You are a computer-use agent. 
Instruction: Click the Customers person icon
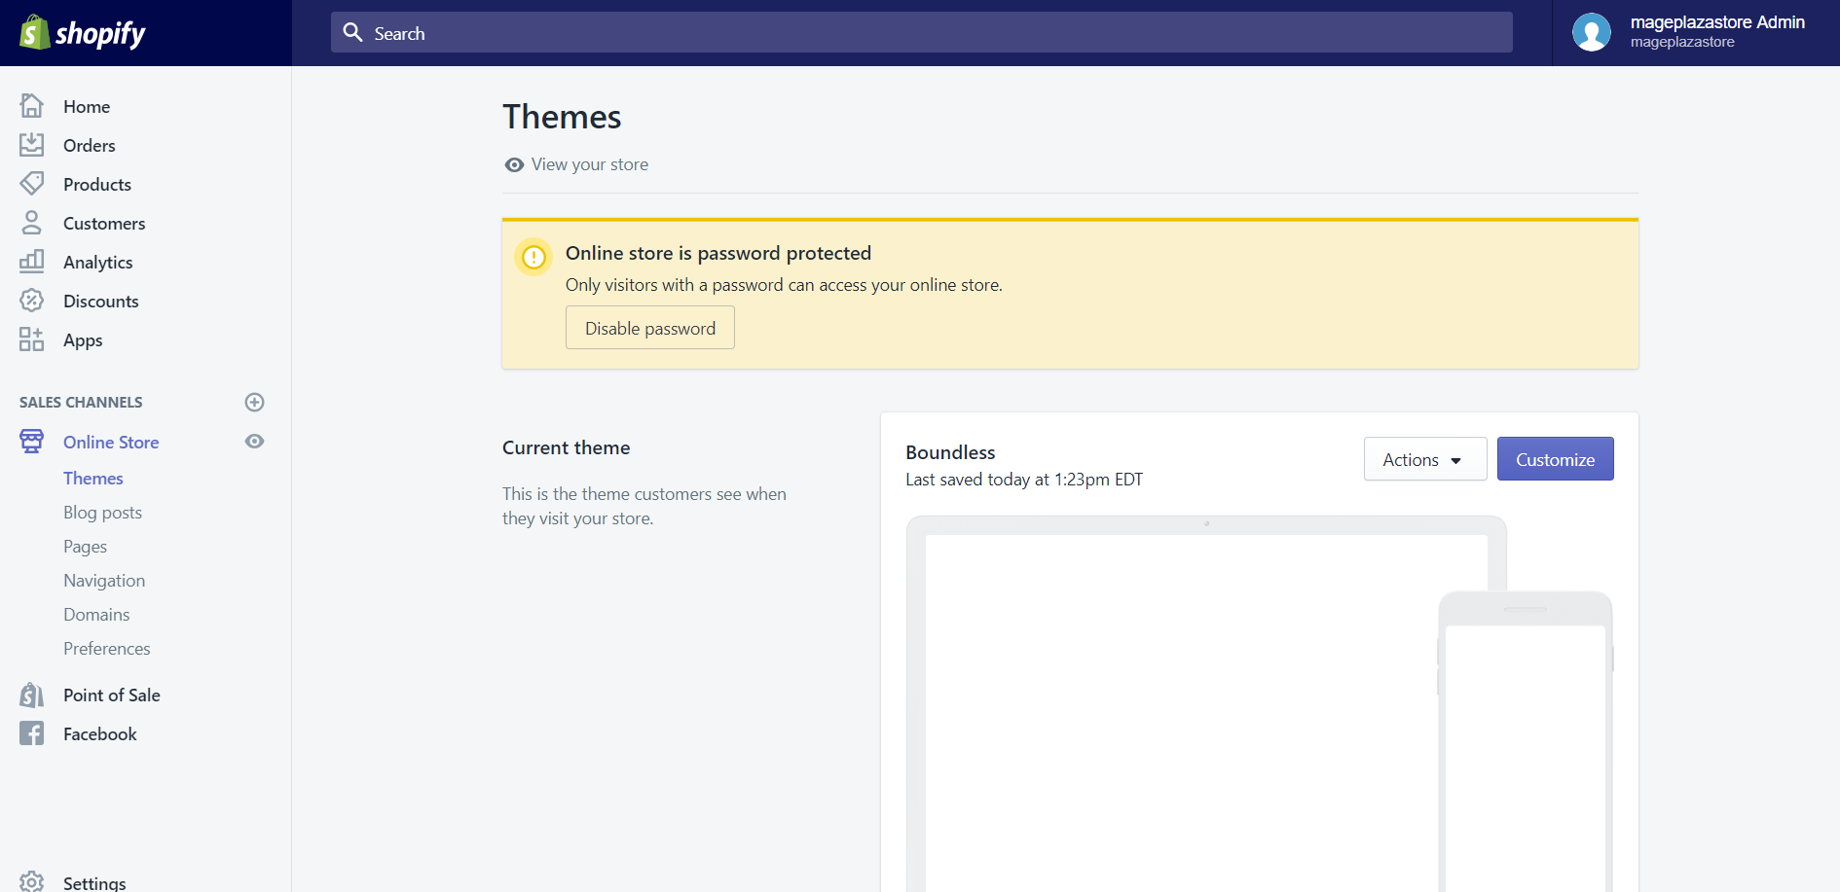point(31,222)
